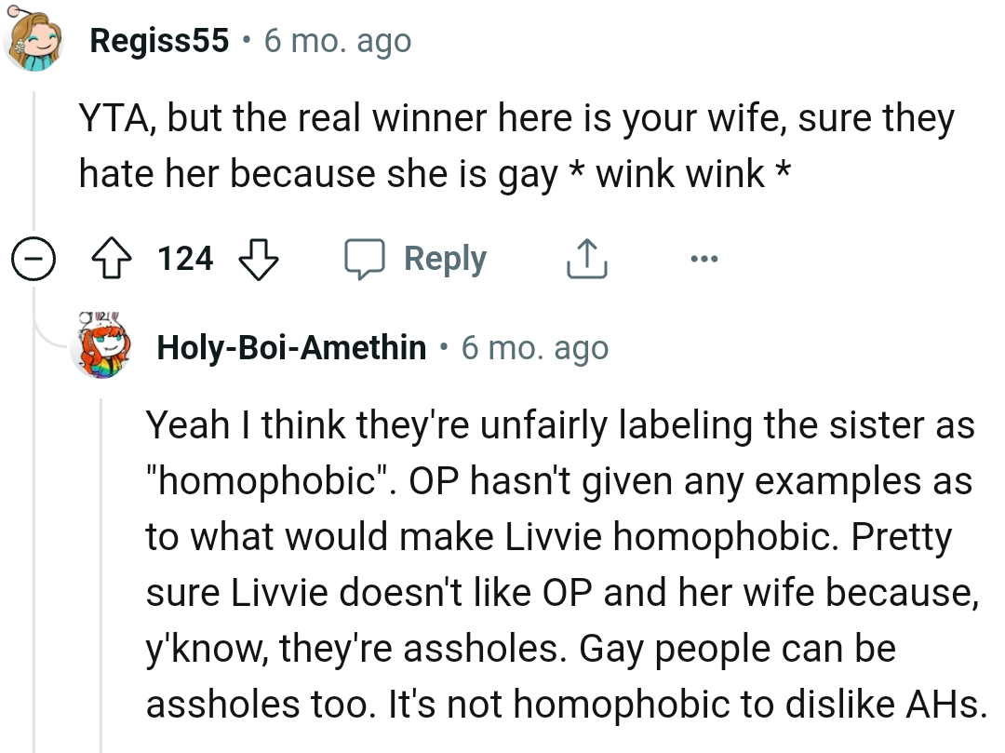Open the overflow menu on Regiss55's comment
The height and width of the screenshot is (753, 1005).
(703, 261)
